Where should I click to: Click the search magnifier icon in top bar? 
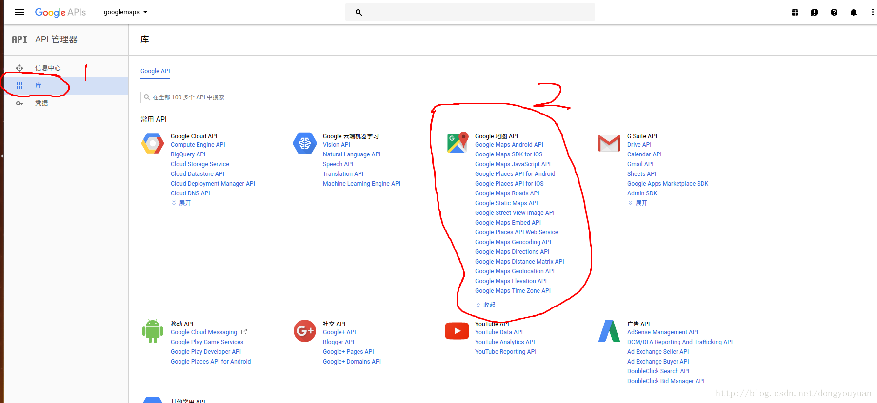point(359,13)
